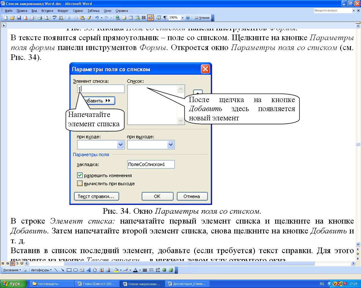The width and height of the screenshot is (361, 288).
Task: Open the Формат menu
Action: point(63,11)
